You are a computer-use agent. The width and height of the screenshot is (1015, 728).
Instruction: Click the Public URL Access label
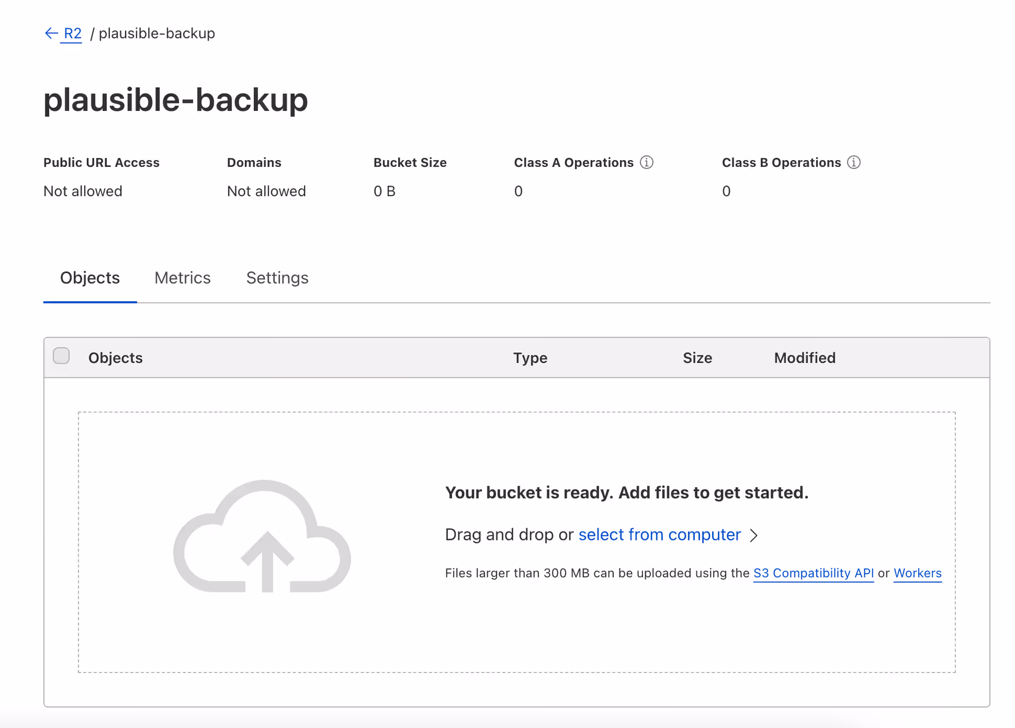point(101,162)
